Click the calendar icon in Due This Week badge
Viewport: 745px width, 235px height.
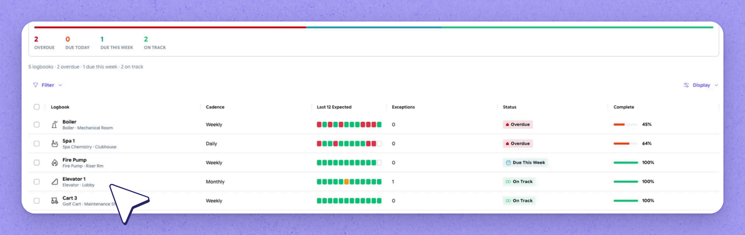tap(508, 163)
